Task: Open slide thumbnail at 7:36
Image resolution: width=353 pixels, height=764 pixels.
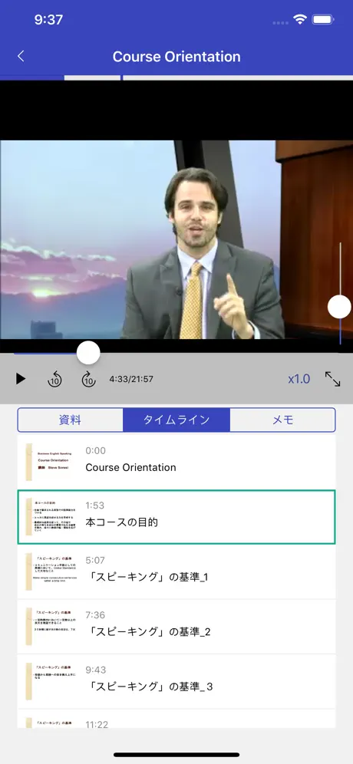Action: pyautogui.click(x=52, y=627)
